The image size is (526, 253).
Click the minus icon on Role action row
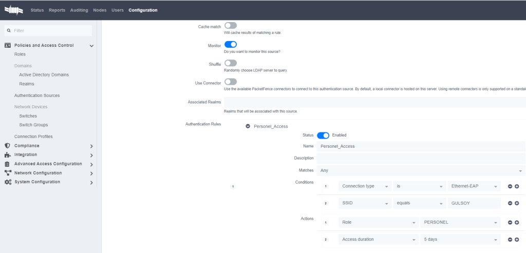click(510, 223)
